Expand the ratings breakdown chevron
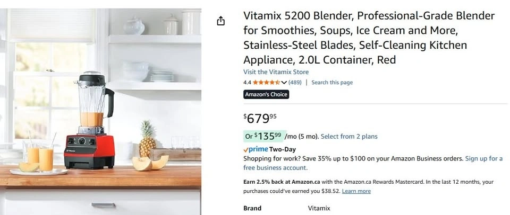Viewport: 510px width, 215px height. pos(284,83)
